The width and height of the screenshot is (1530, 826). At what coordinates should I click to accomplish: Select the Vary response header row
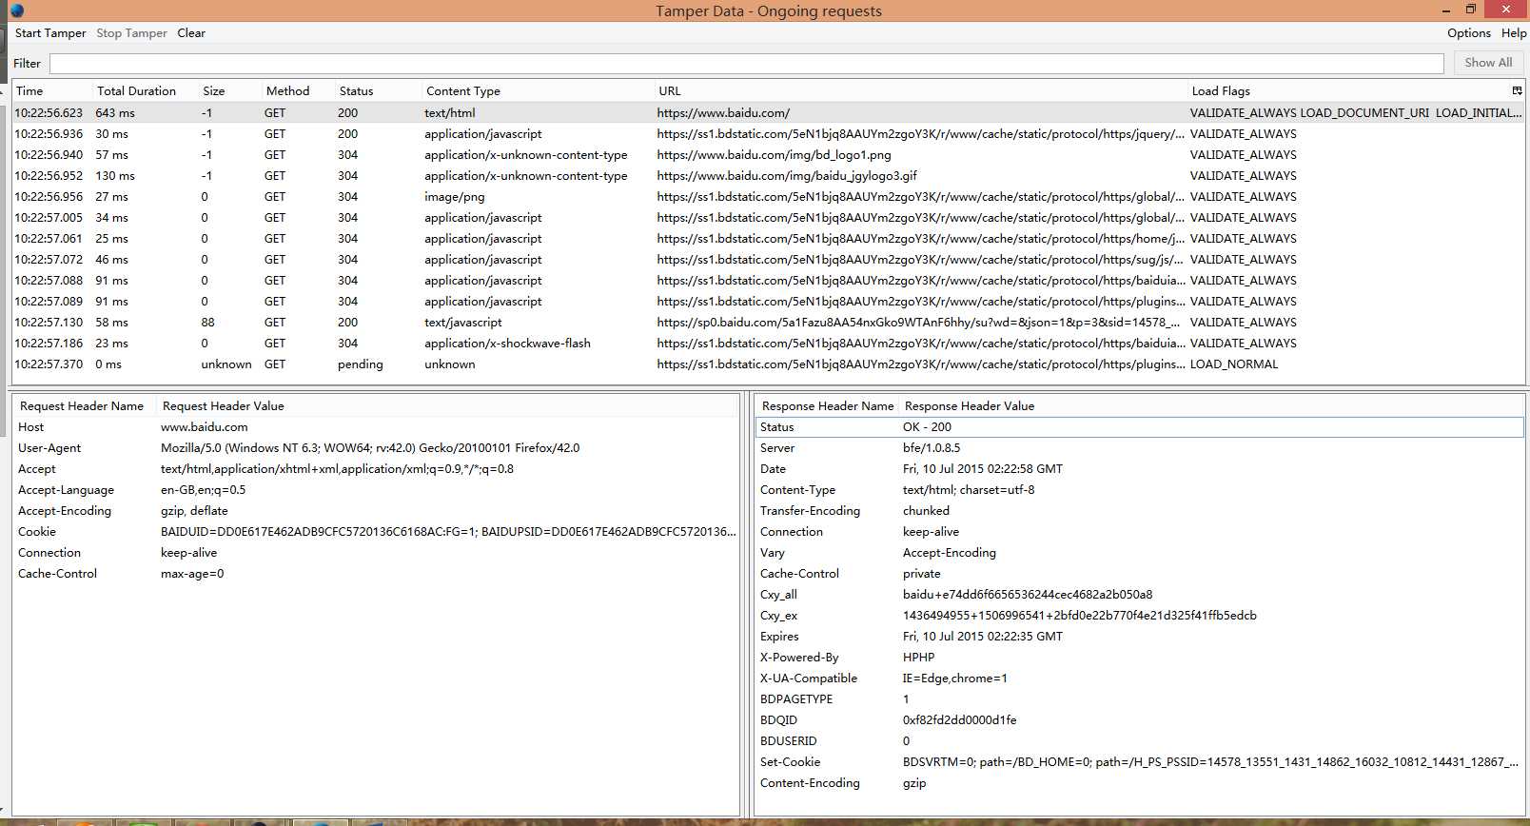pyautogui.click(x=1140, y=553)
